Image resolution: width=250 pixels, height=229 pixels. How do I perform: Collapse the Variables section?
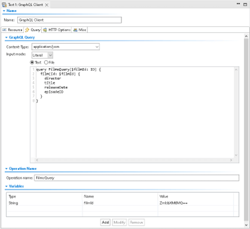(x=7, y=186)
